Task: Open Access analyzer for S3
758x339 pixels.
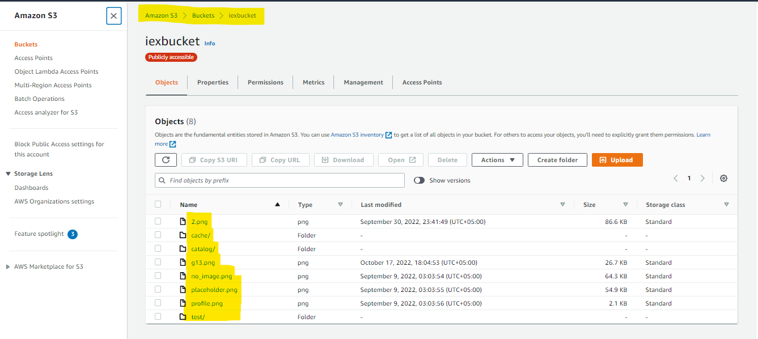Action: 46,112
